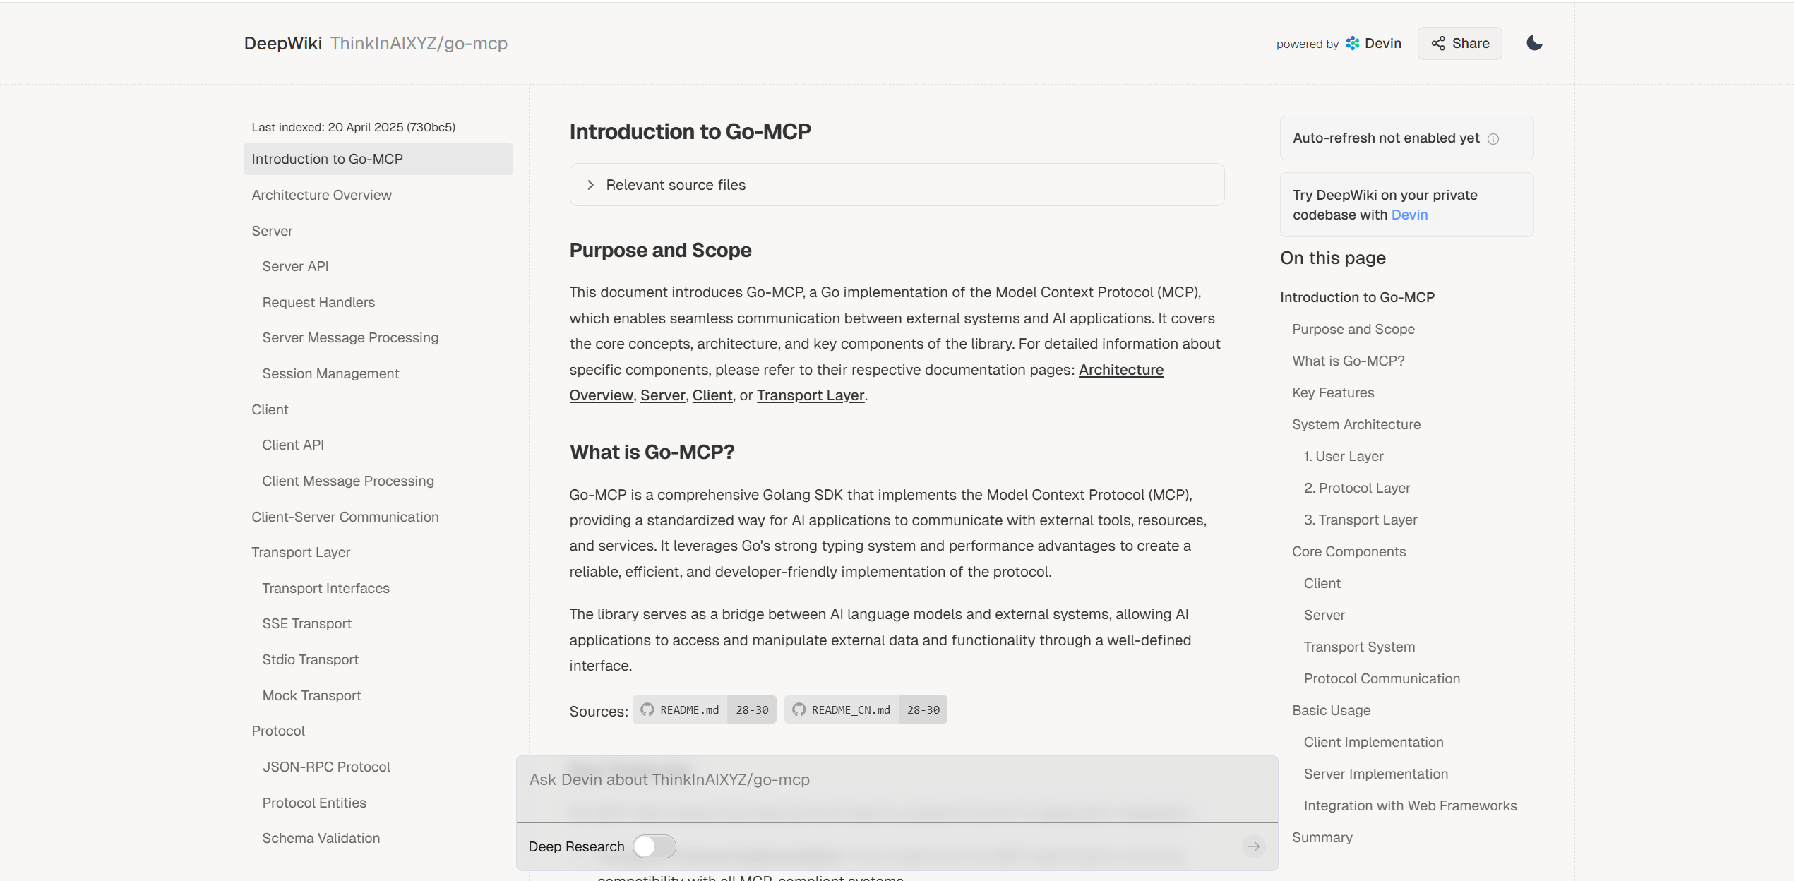The width and height of the screenshot is (1794, 881).
Task: Click the Devin logo next to 'powered by'
Action: pos(1352,43)
